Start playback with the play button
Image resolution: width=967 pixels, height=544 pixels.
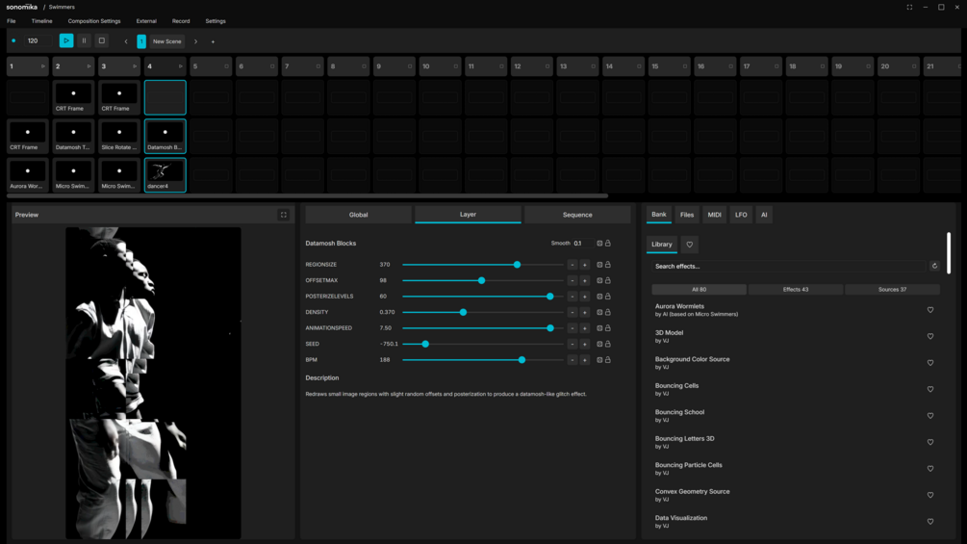66,40
